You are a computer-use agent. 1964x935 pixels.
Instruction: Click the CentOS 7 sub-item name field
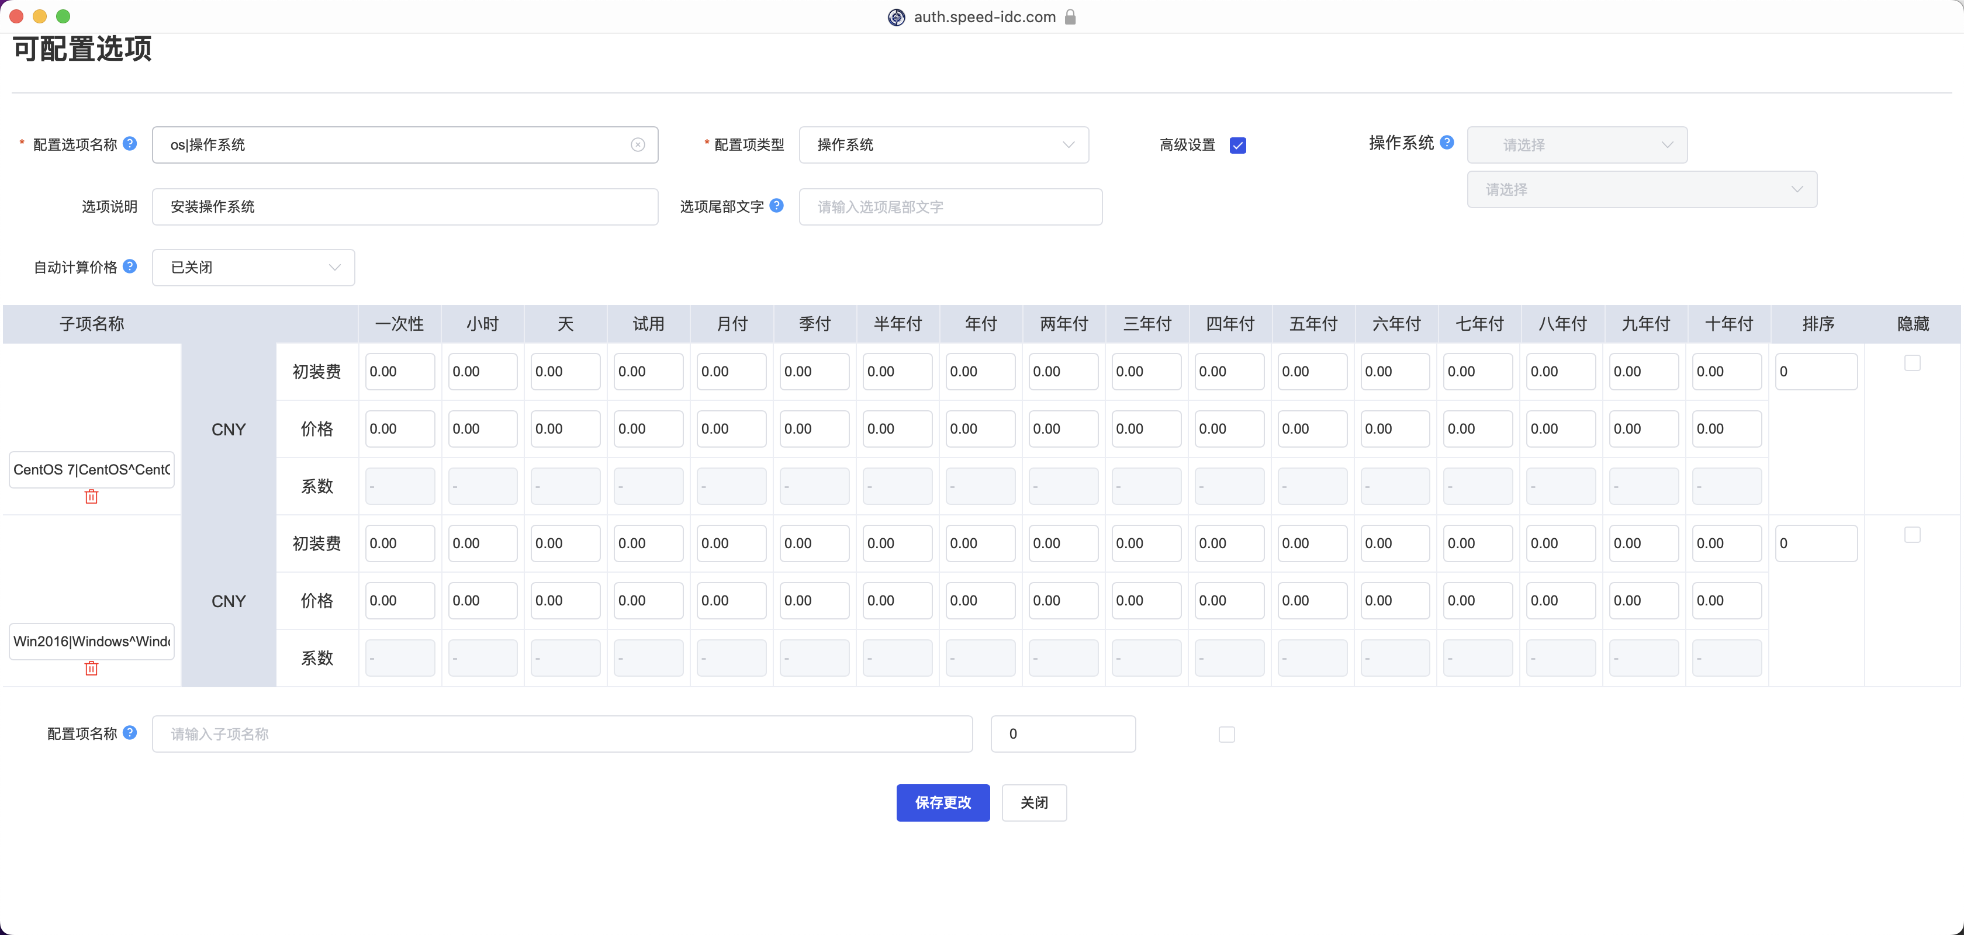coord(92,469)
